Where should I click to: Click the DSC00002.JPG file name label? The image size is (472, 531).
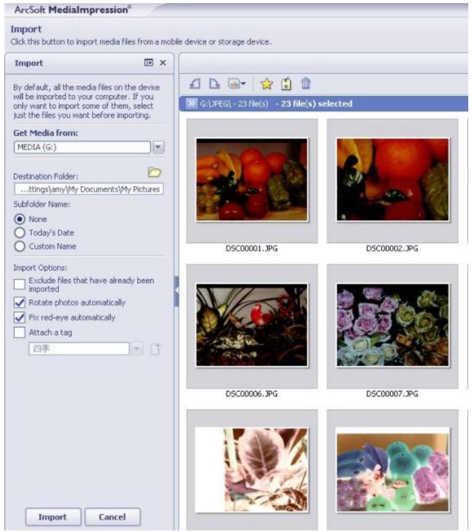pyautogui.click(x=393, y=249)
